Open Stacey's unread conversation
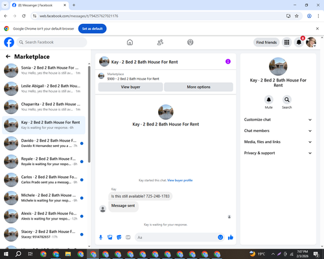The height and width of the screenshot is (259, 324). point(43,234)
